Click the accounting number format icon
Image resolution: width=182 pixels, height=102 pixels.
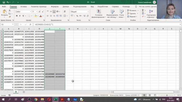tap(72, 16)
